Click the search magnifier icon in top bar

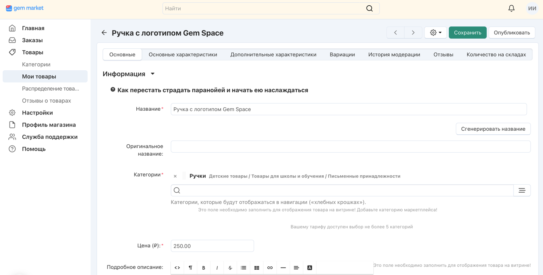pos(370,8)
